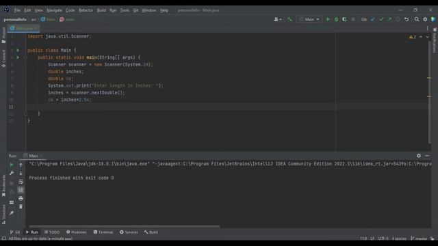The height and width of the screenshot is (246, 438).
Task: Click the editor vertical scrollbar
Action: [x=429, y=92]
